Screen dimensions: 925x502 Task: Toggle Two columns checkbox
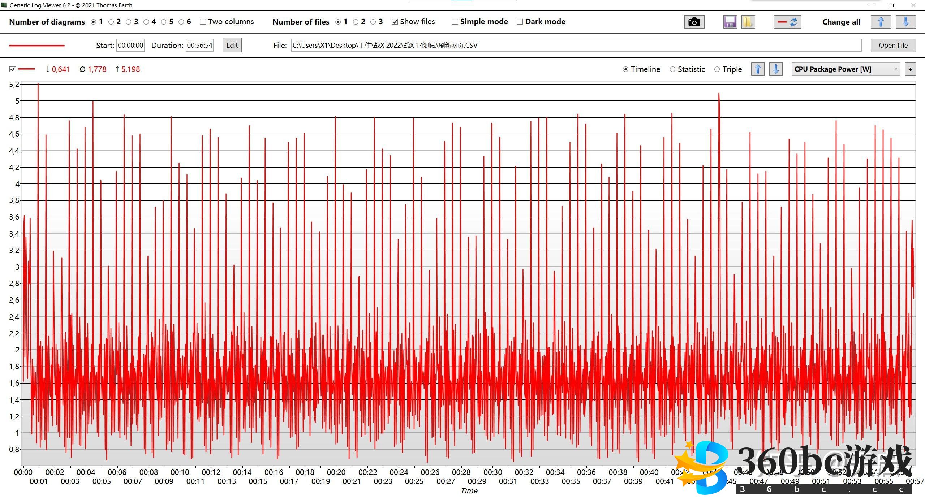click(x=203, y=22)
